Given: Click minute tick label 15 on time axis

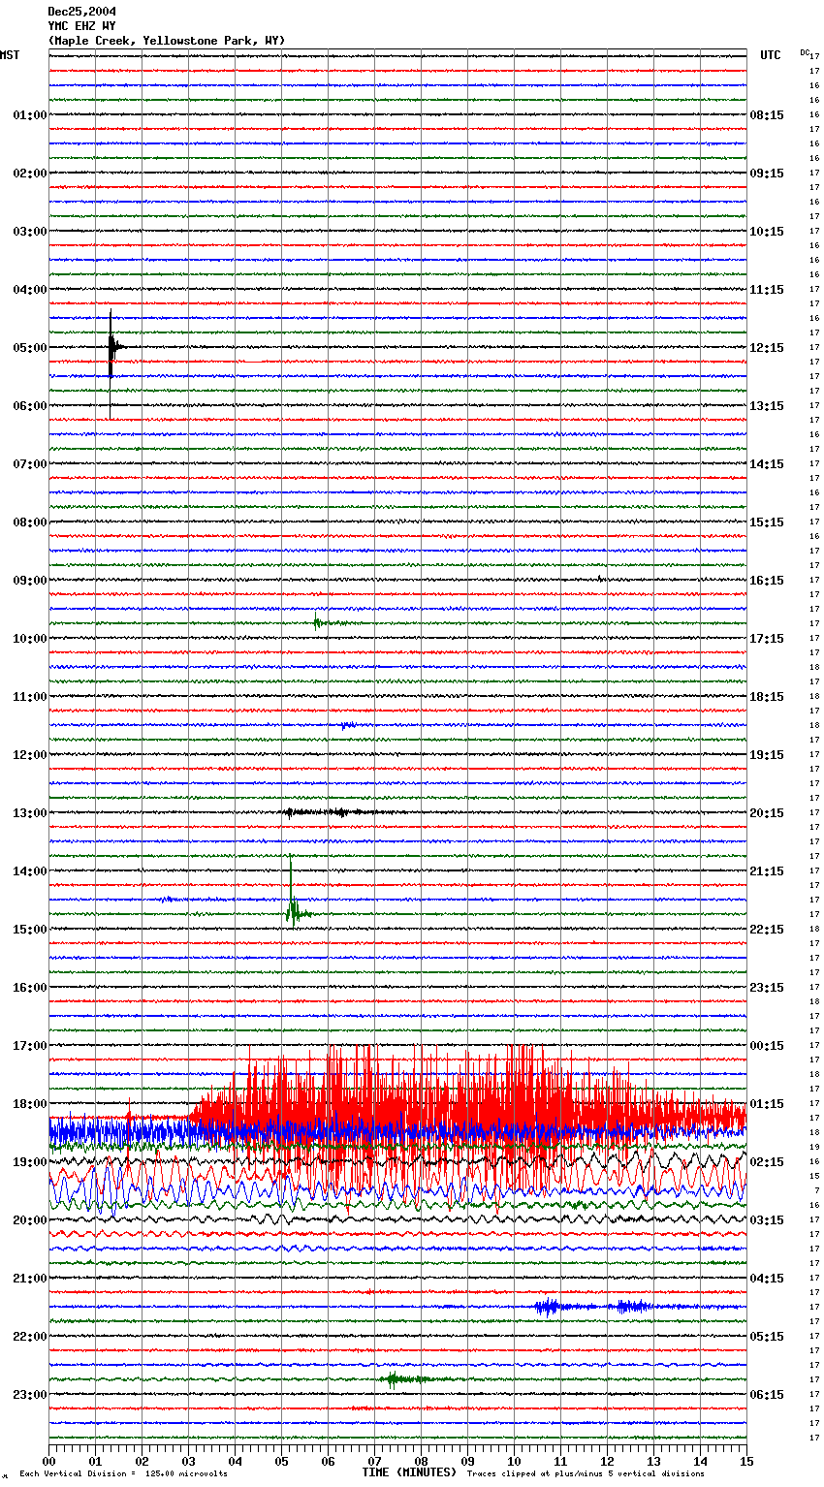Looking at the screenshot, I should coord(746,1461).
